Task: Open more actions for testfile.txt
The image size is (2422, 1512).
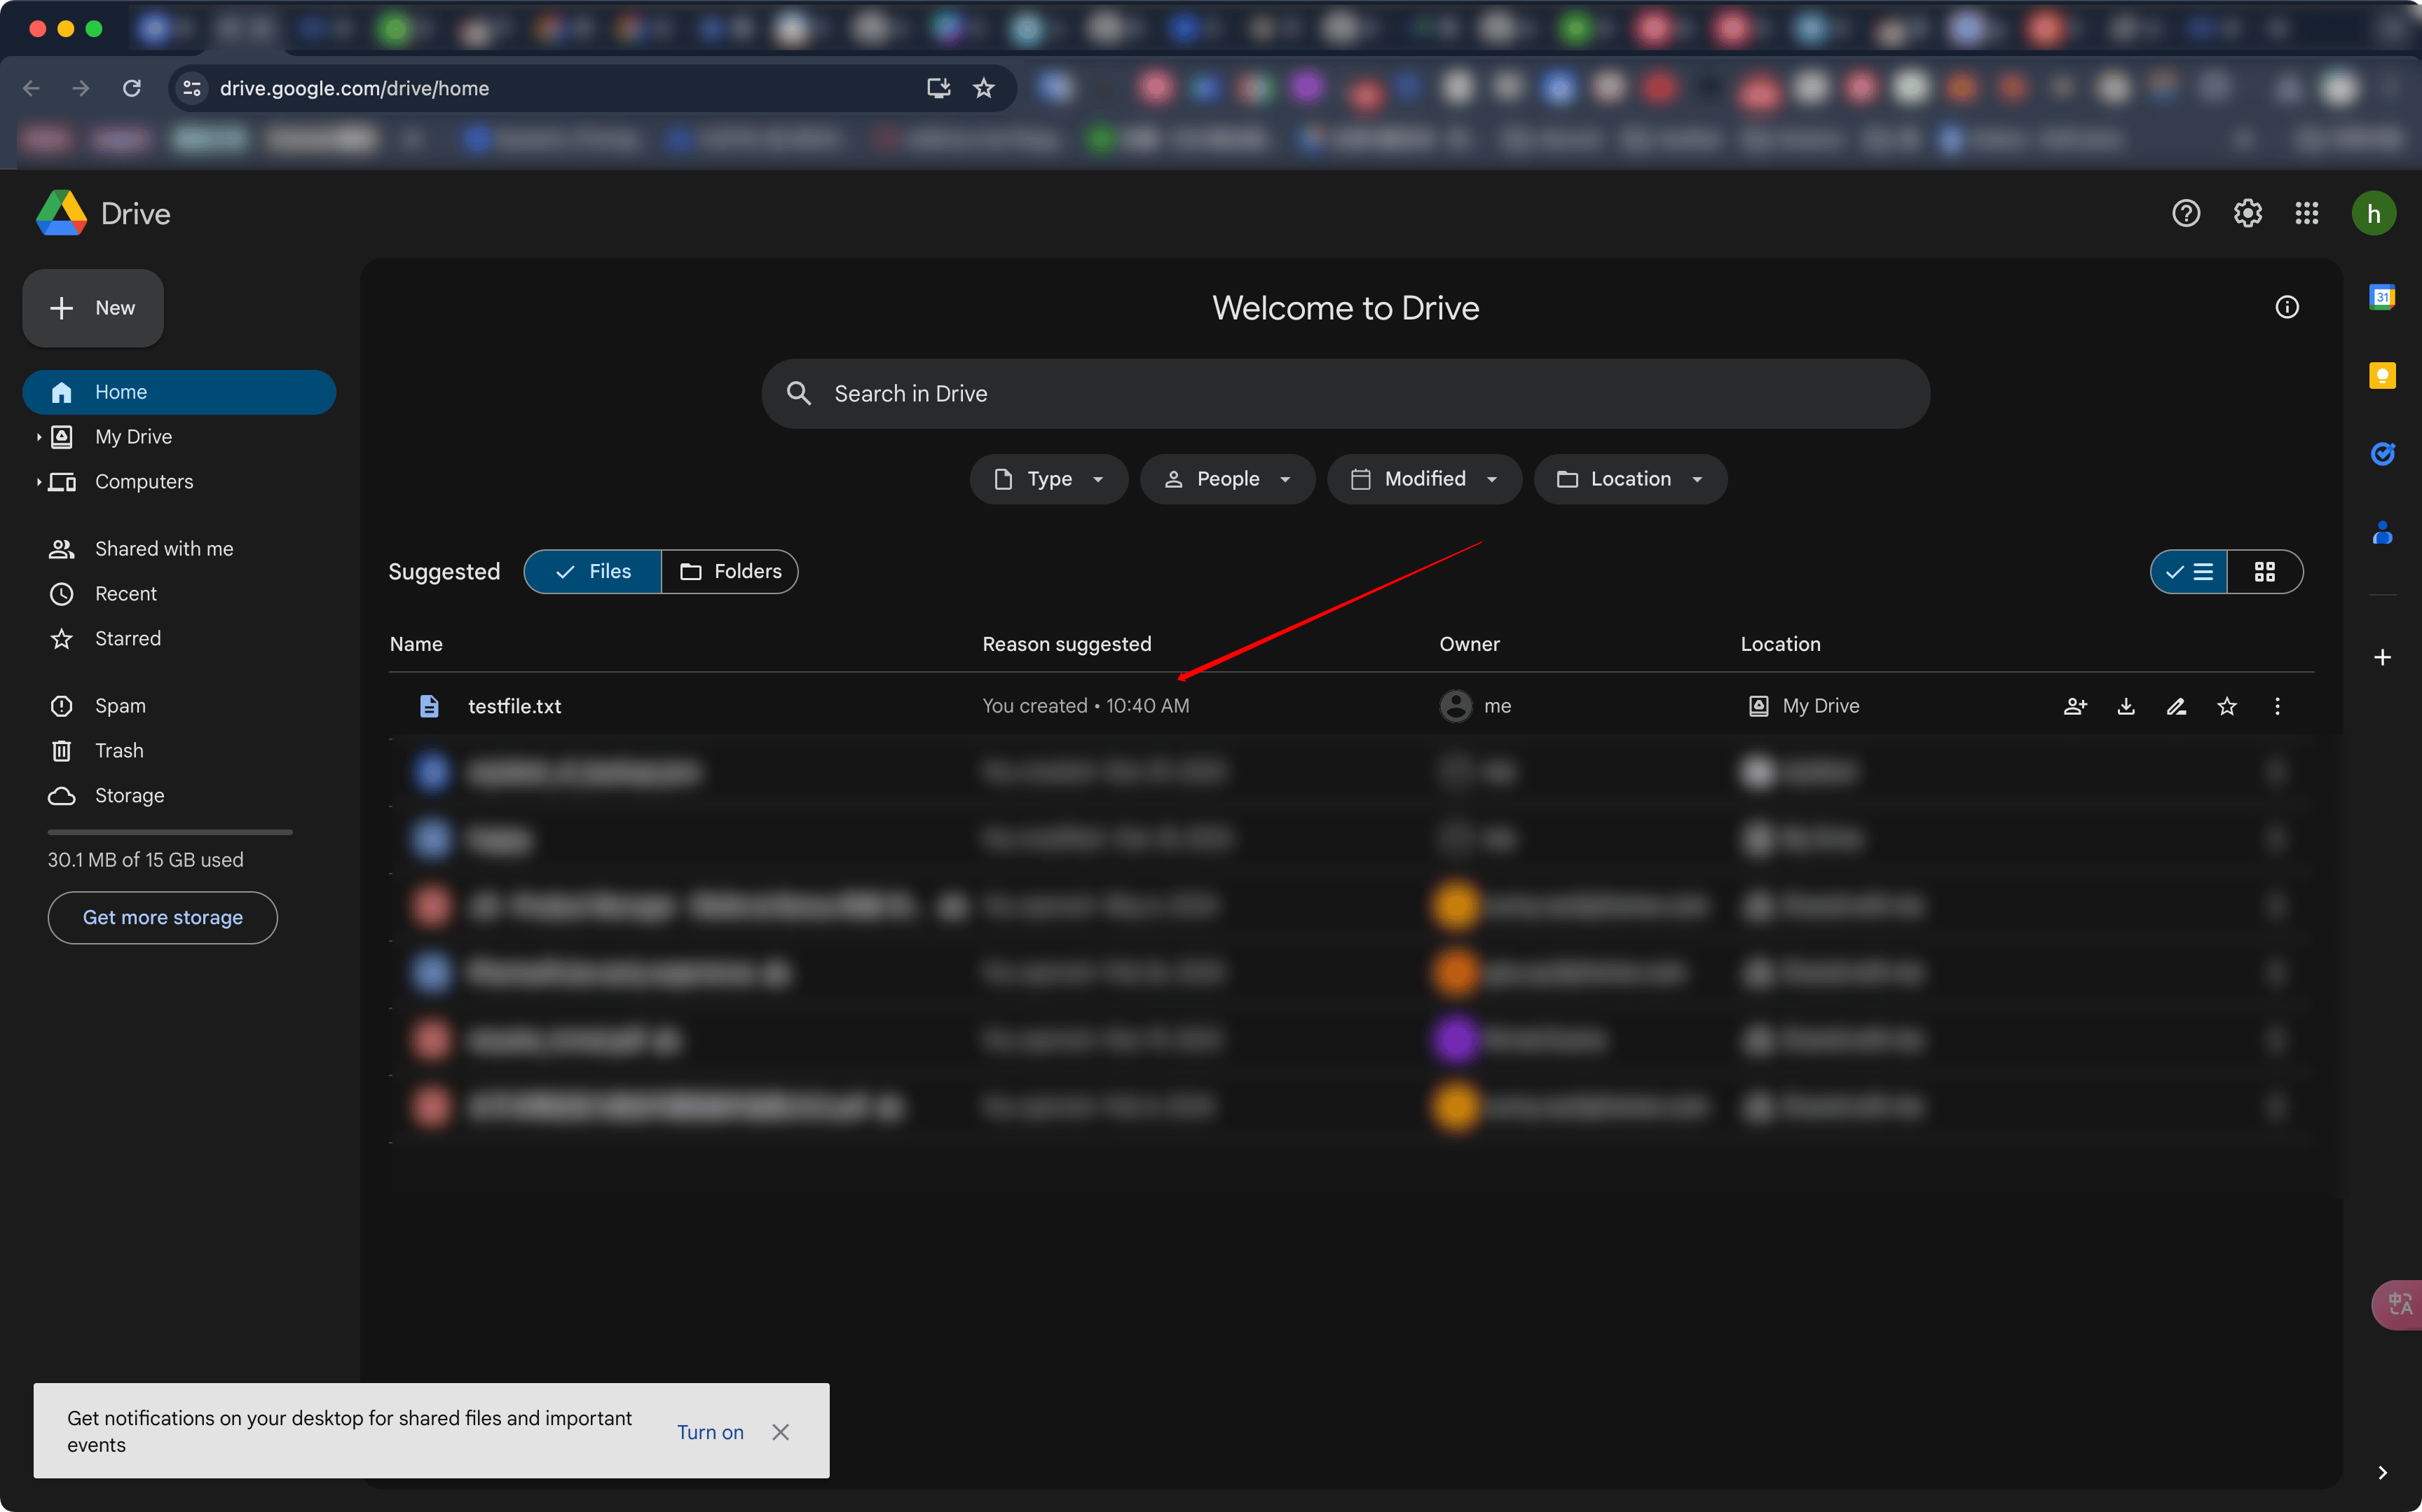Action: click(2277, 706)
